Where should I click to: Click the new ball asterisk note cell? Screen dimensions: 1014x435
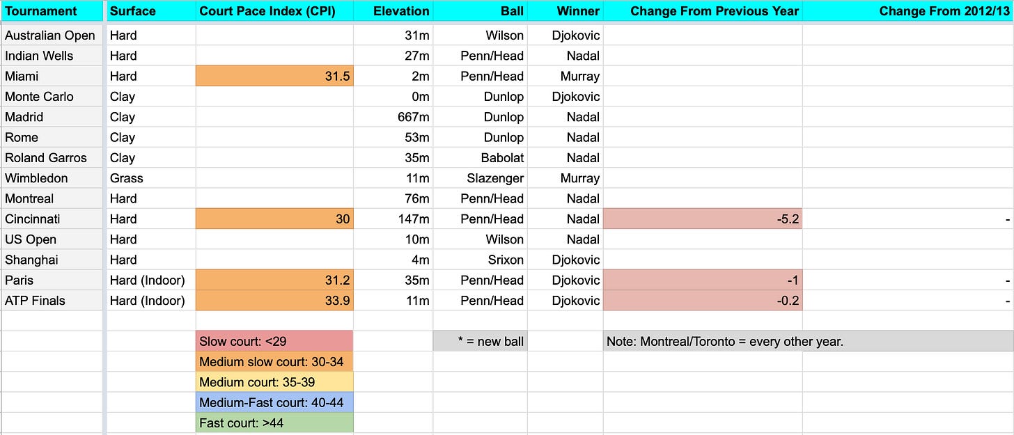pyautogui.click(x=479, y=342)
